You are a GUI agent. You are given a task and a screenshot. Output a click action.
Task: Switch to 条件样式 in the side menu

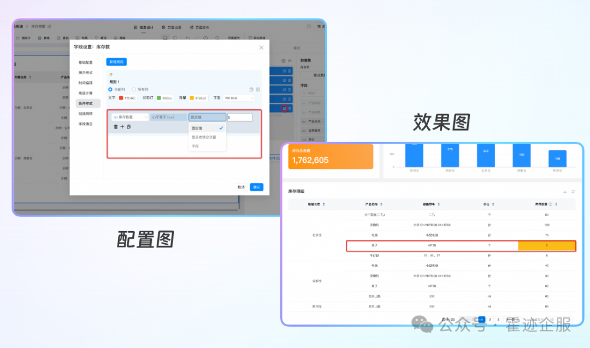click(86, 103)
